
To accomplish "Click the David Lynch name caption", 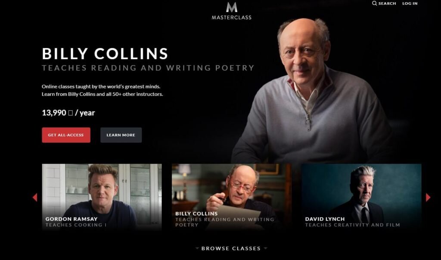I will [x=325, y=219].
